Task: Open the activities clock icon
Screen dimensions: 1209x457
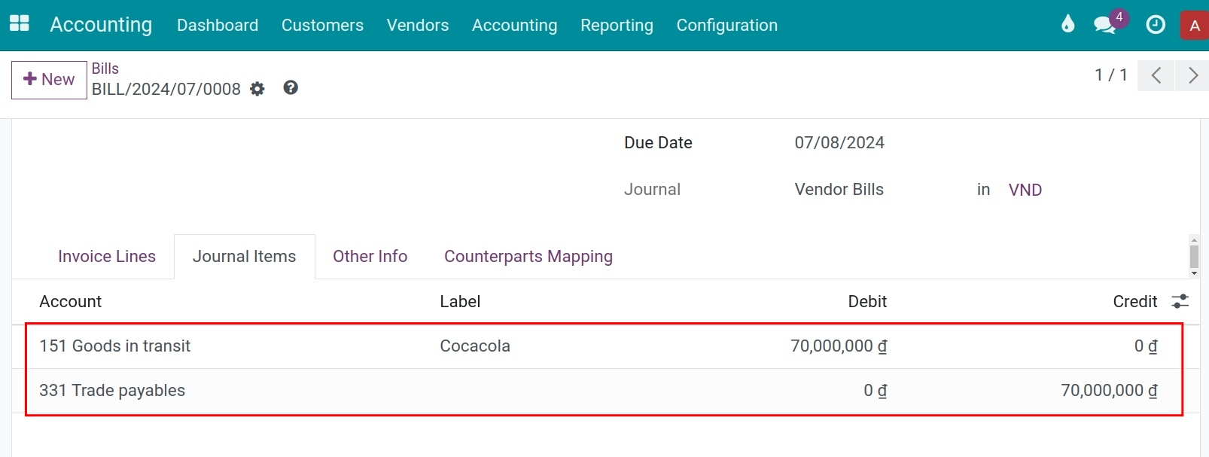Action: 1155,25
